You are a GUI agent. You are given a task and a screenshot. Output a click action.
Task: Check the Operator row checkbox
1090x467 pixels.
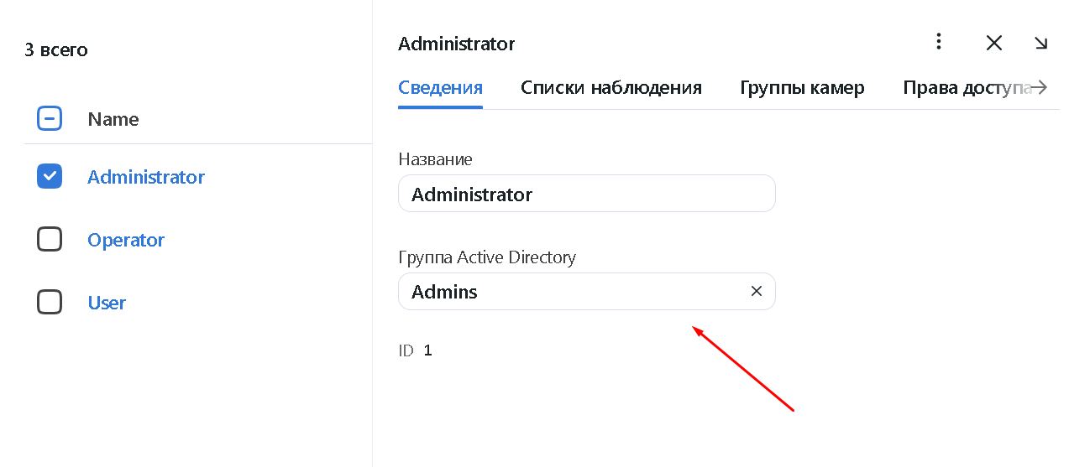(x=50, y=240)
